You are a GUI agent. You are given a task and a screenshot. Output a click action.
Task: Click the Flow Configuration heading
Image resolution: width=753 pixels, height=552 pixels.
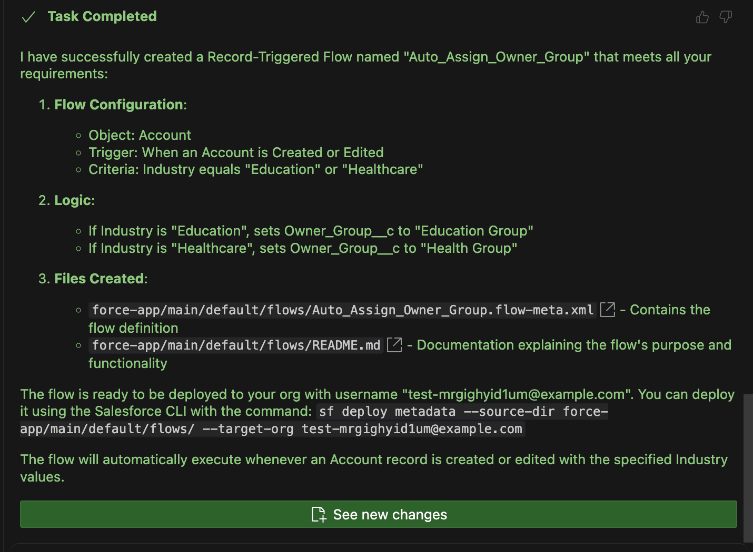(119, 105)
